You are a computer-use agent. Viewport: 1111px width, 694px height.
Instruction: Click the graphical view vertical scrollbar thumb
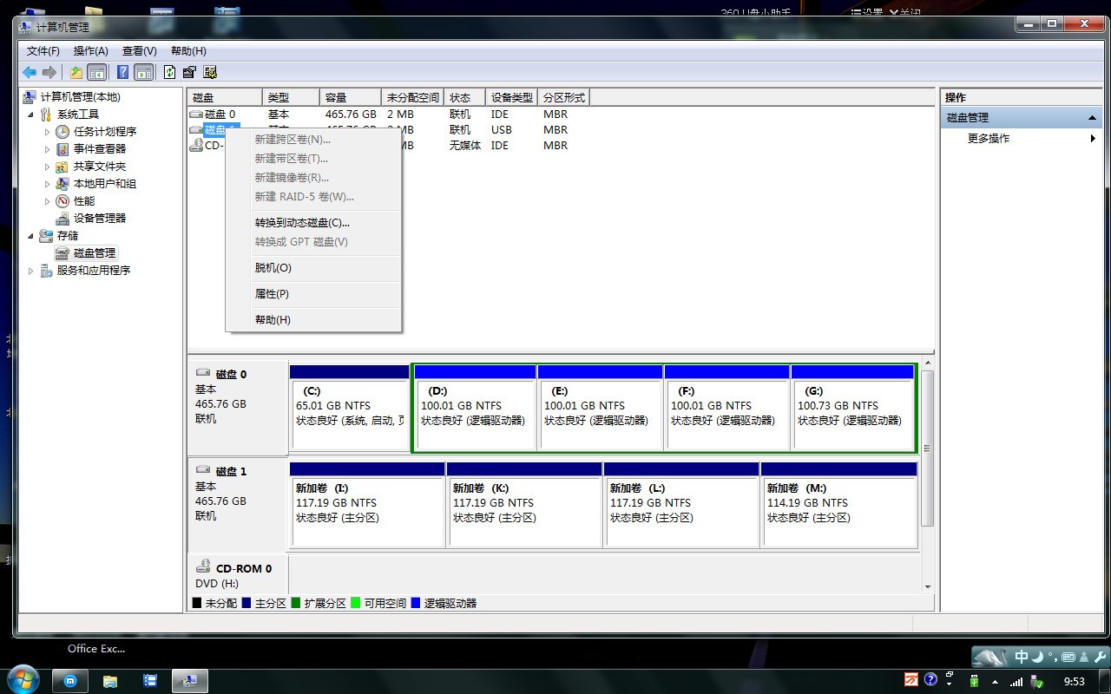coord(927,448)
